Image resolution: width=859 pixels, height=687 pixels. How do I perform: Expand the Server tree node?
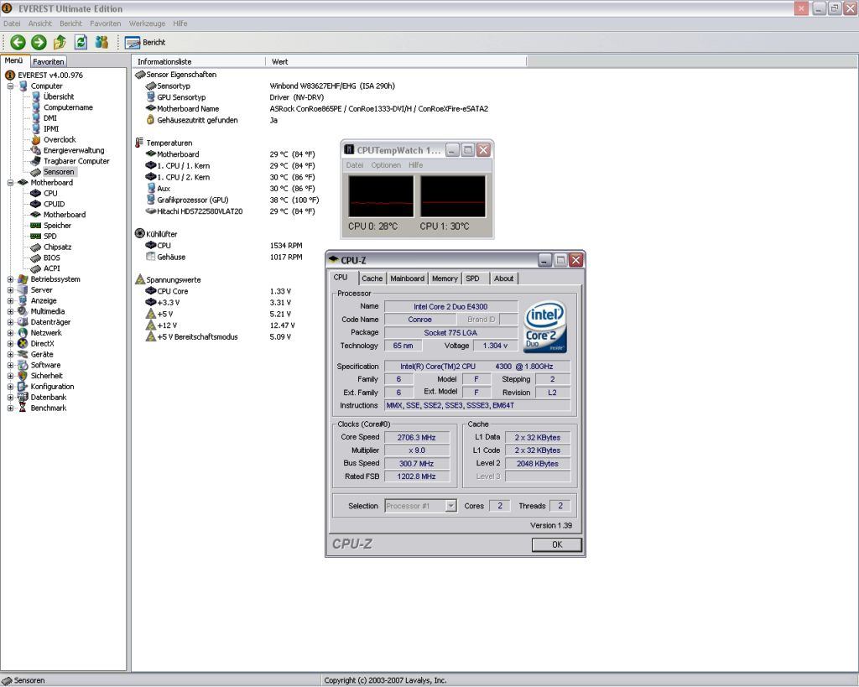point(10,289)
